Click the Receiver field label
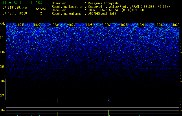 59,10
